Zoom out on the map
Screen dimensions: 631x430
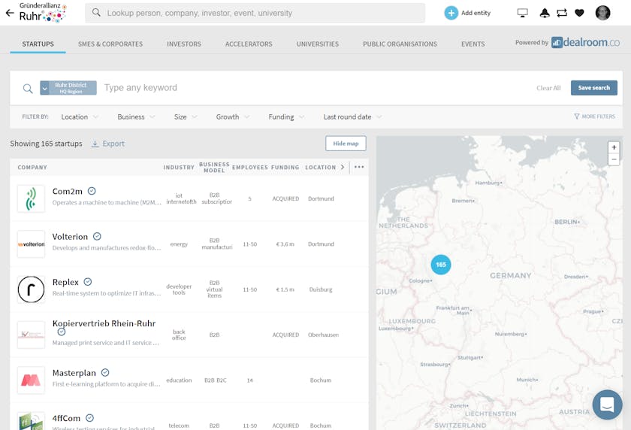(614, 159)
